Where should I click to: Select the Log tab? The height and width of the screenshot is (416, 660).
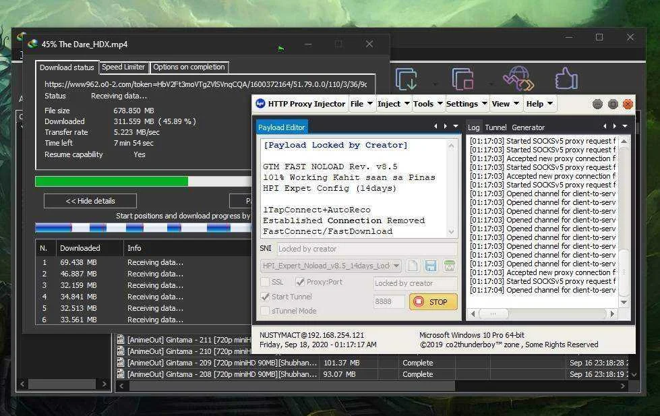click(x=473, y=127)
